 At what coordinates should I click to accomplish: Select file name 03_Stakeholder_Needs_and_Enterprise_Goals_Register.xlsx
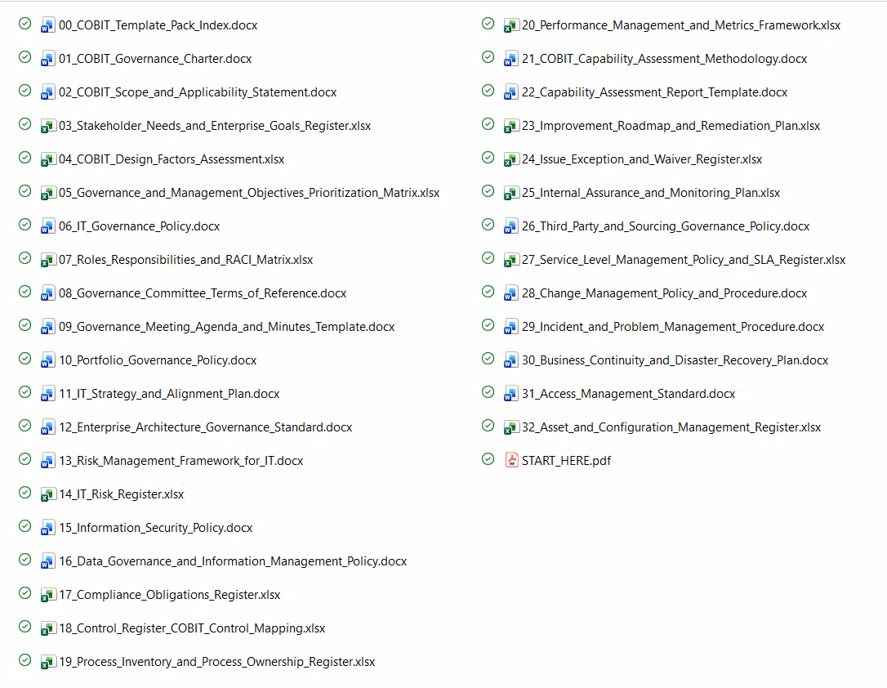coord(215,126)
